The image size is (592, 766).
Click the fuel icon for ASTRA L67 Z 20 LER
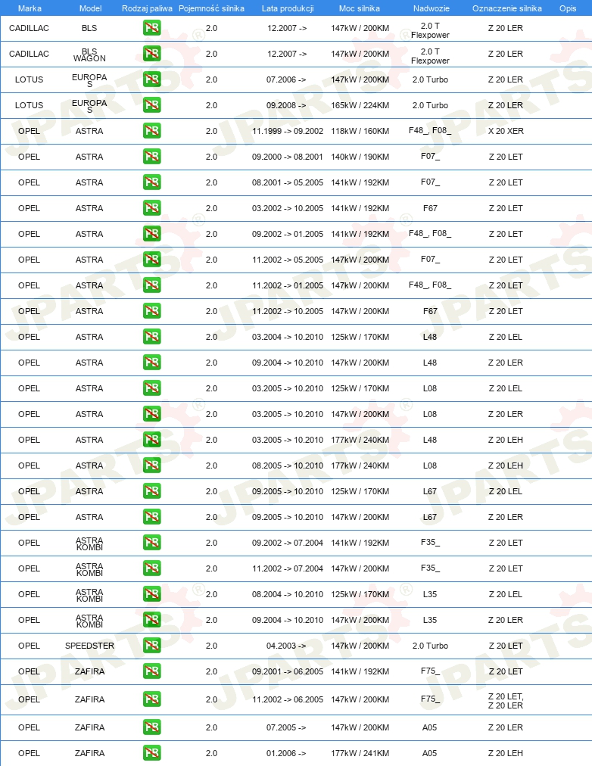152,517
